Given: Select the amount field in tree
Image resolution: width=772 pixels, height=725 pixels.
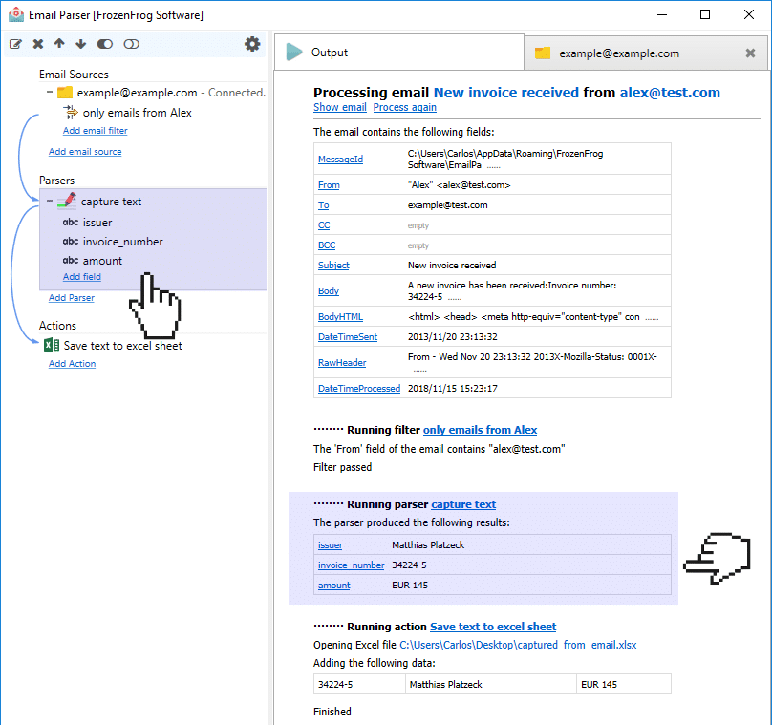Looking at the screenshot, I should (x=102, y=261).
